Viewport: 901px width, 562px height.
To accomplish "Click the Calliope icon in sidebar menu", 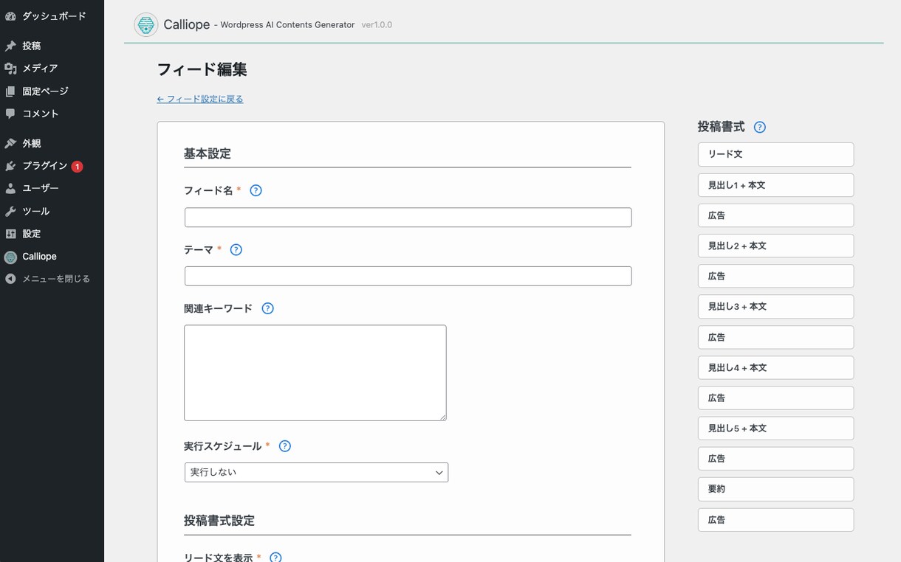I will 10,257.
